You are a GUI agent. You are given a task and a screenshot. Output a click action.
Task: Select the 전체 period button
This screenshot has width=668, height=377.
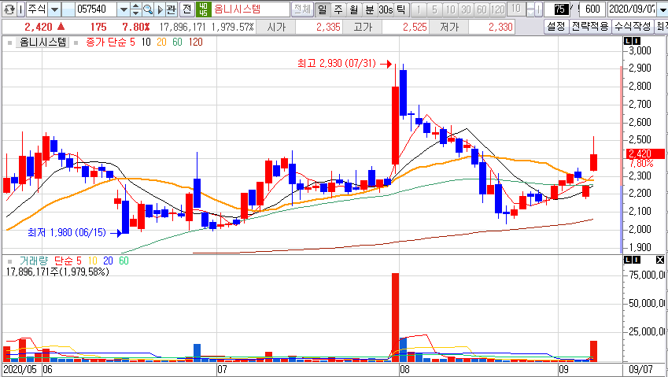coord(303,9)
